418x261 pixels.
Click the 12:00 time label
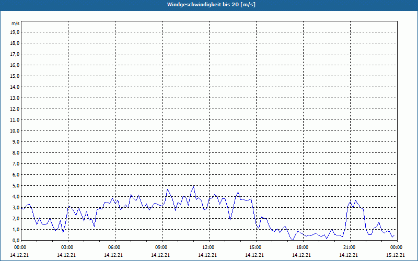208,247
